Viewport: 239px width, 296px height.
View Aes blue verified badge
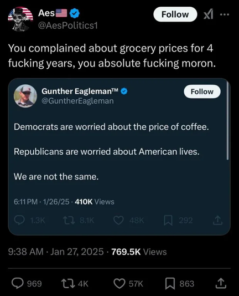[75, 13]
